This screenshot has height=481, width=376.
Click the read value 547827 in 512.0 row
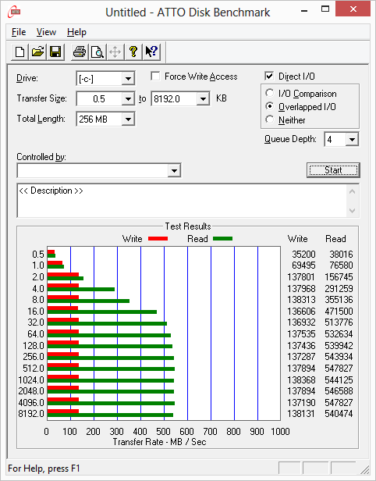point(339,368)
